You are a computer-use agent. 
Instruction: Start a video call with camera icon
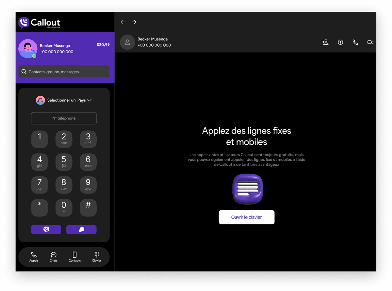coord(370,42)
